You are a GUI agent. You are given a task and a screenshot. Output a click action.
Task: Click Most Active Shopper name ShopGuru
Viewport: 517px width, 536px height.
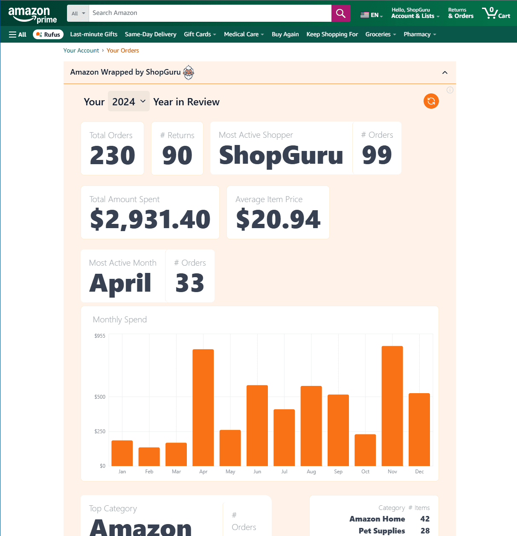pos(281,155)
